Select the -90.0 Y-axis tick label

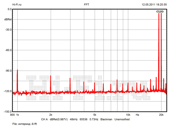(x=8, y=71)
